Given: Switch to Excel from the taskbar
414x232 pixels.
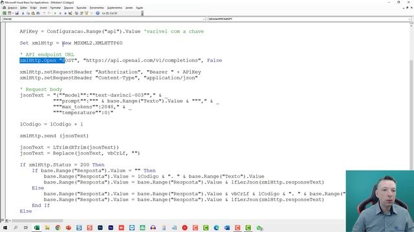Looking at the screenshot, I should click(37, 227).
